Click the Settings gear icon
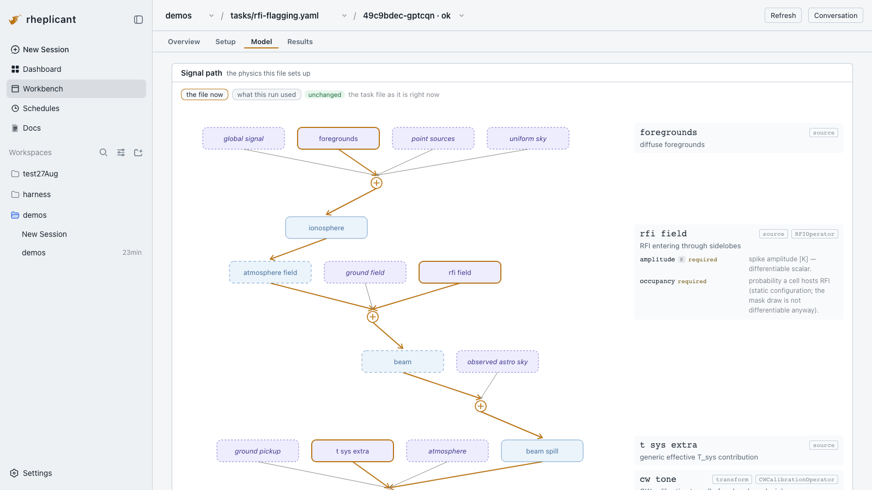This screenshot has height=490, width=872. pos(15,473)
